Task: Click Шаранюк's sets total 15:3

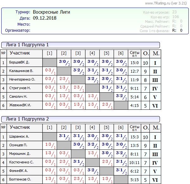Action: coord(135,137)
